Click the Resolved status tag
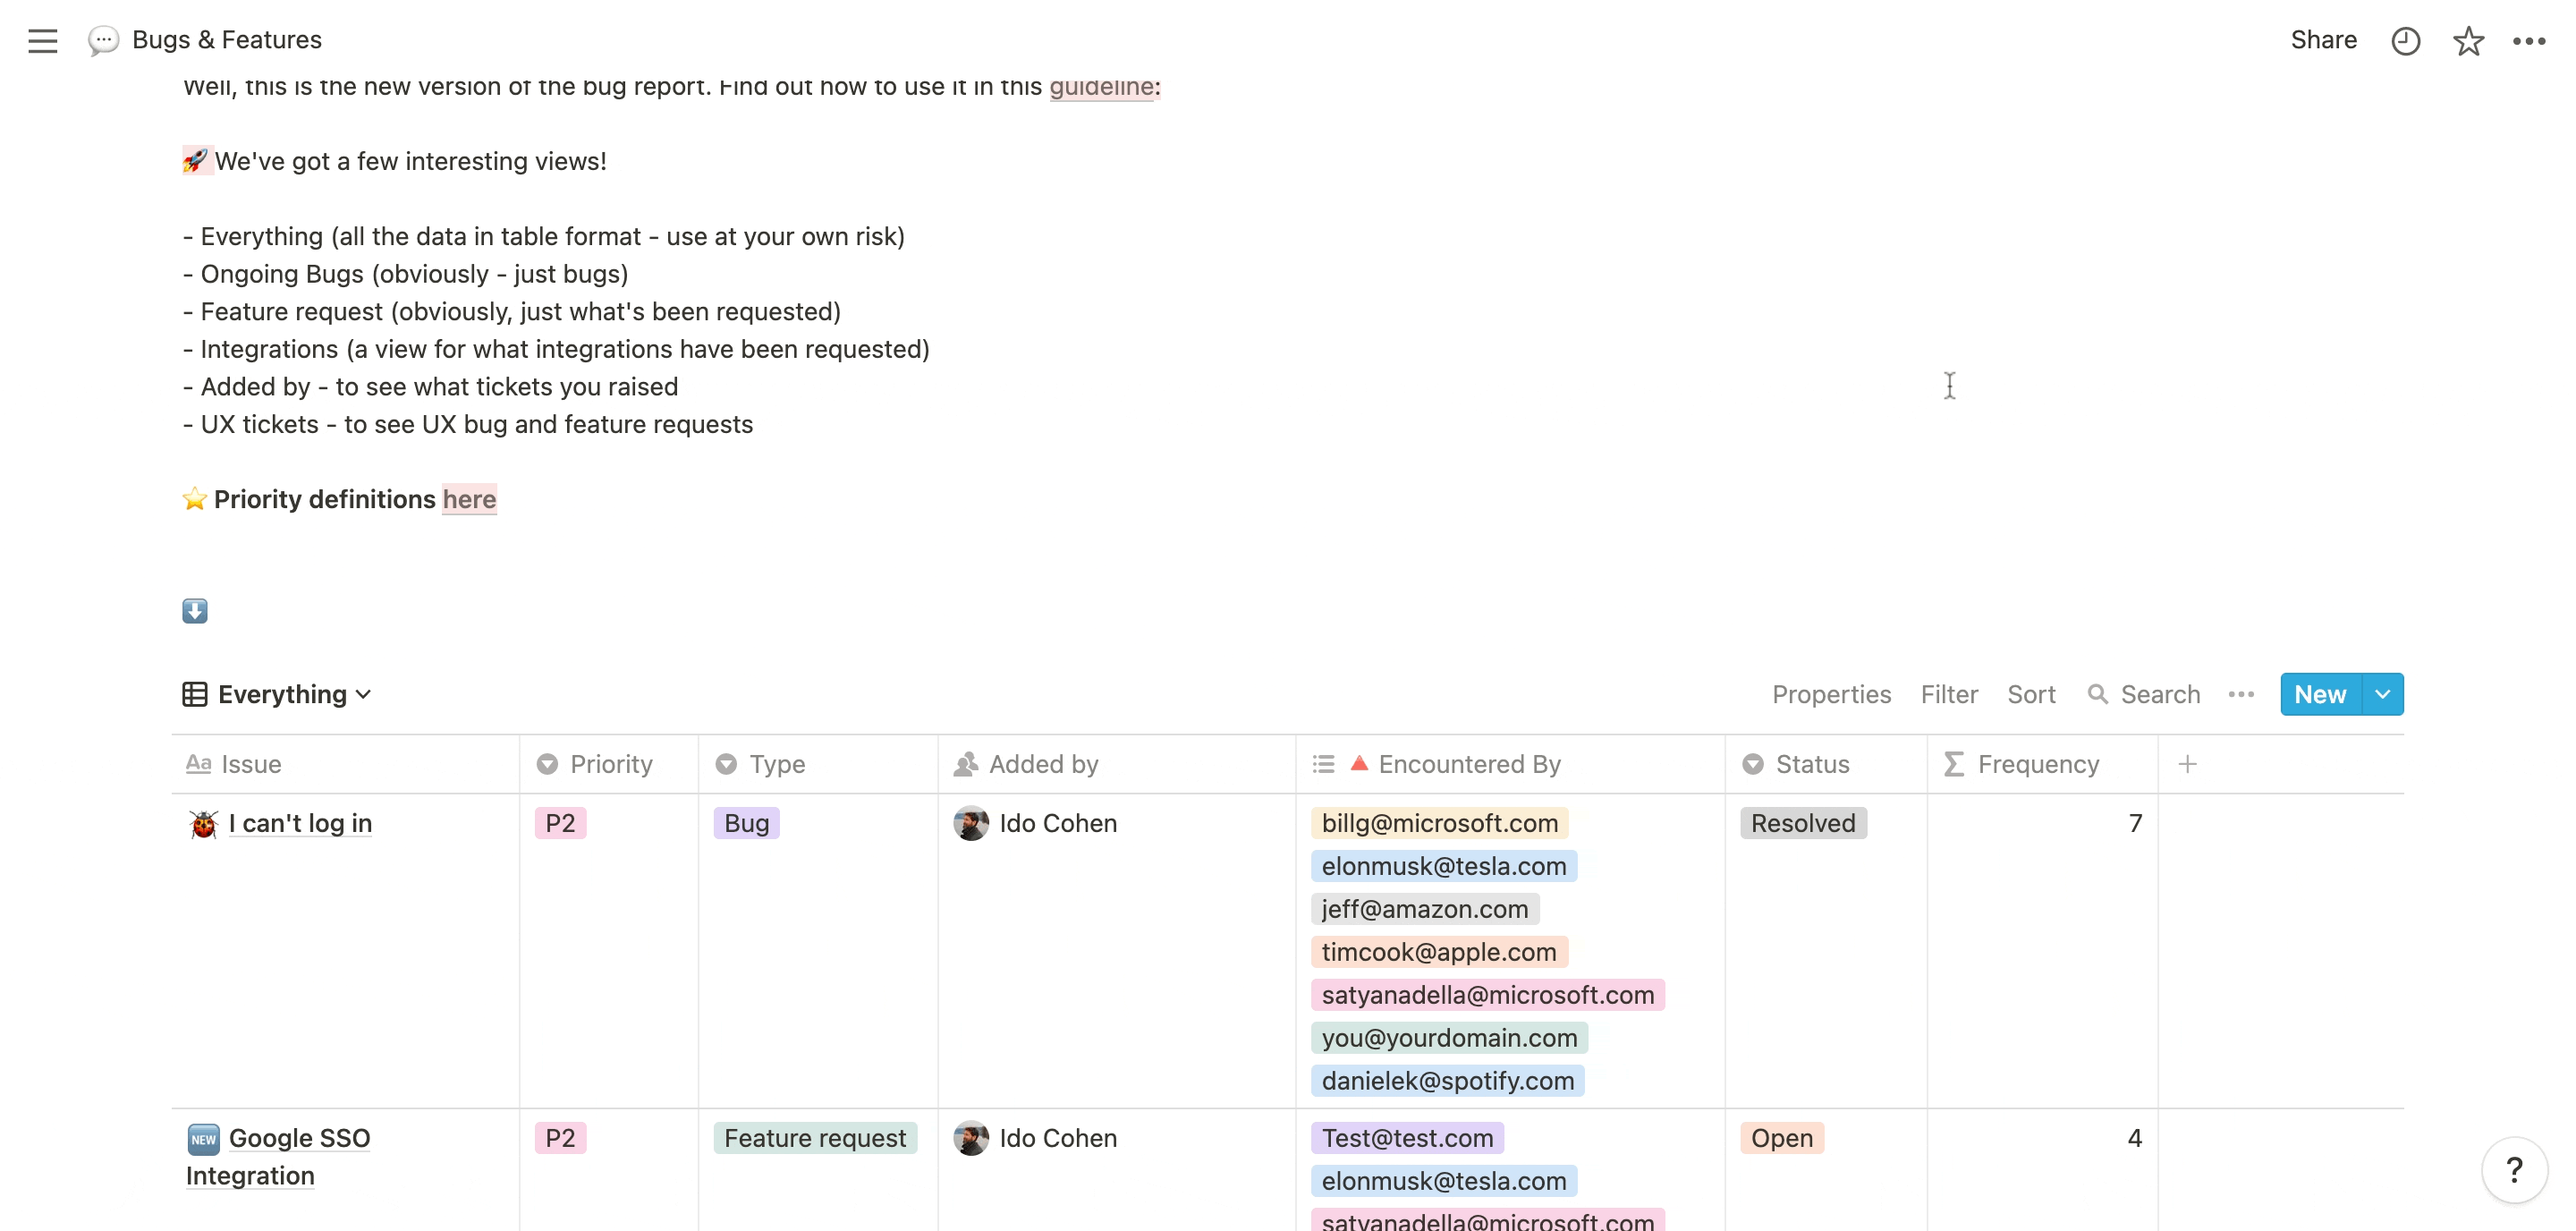The width and height of the screenshot is (2576, 1231). (x=1802, y=823)
